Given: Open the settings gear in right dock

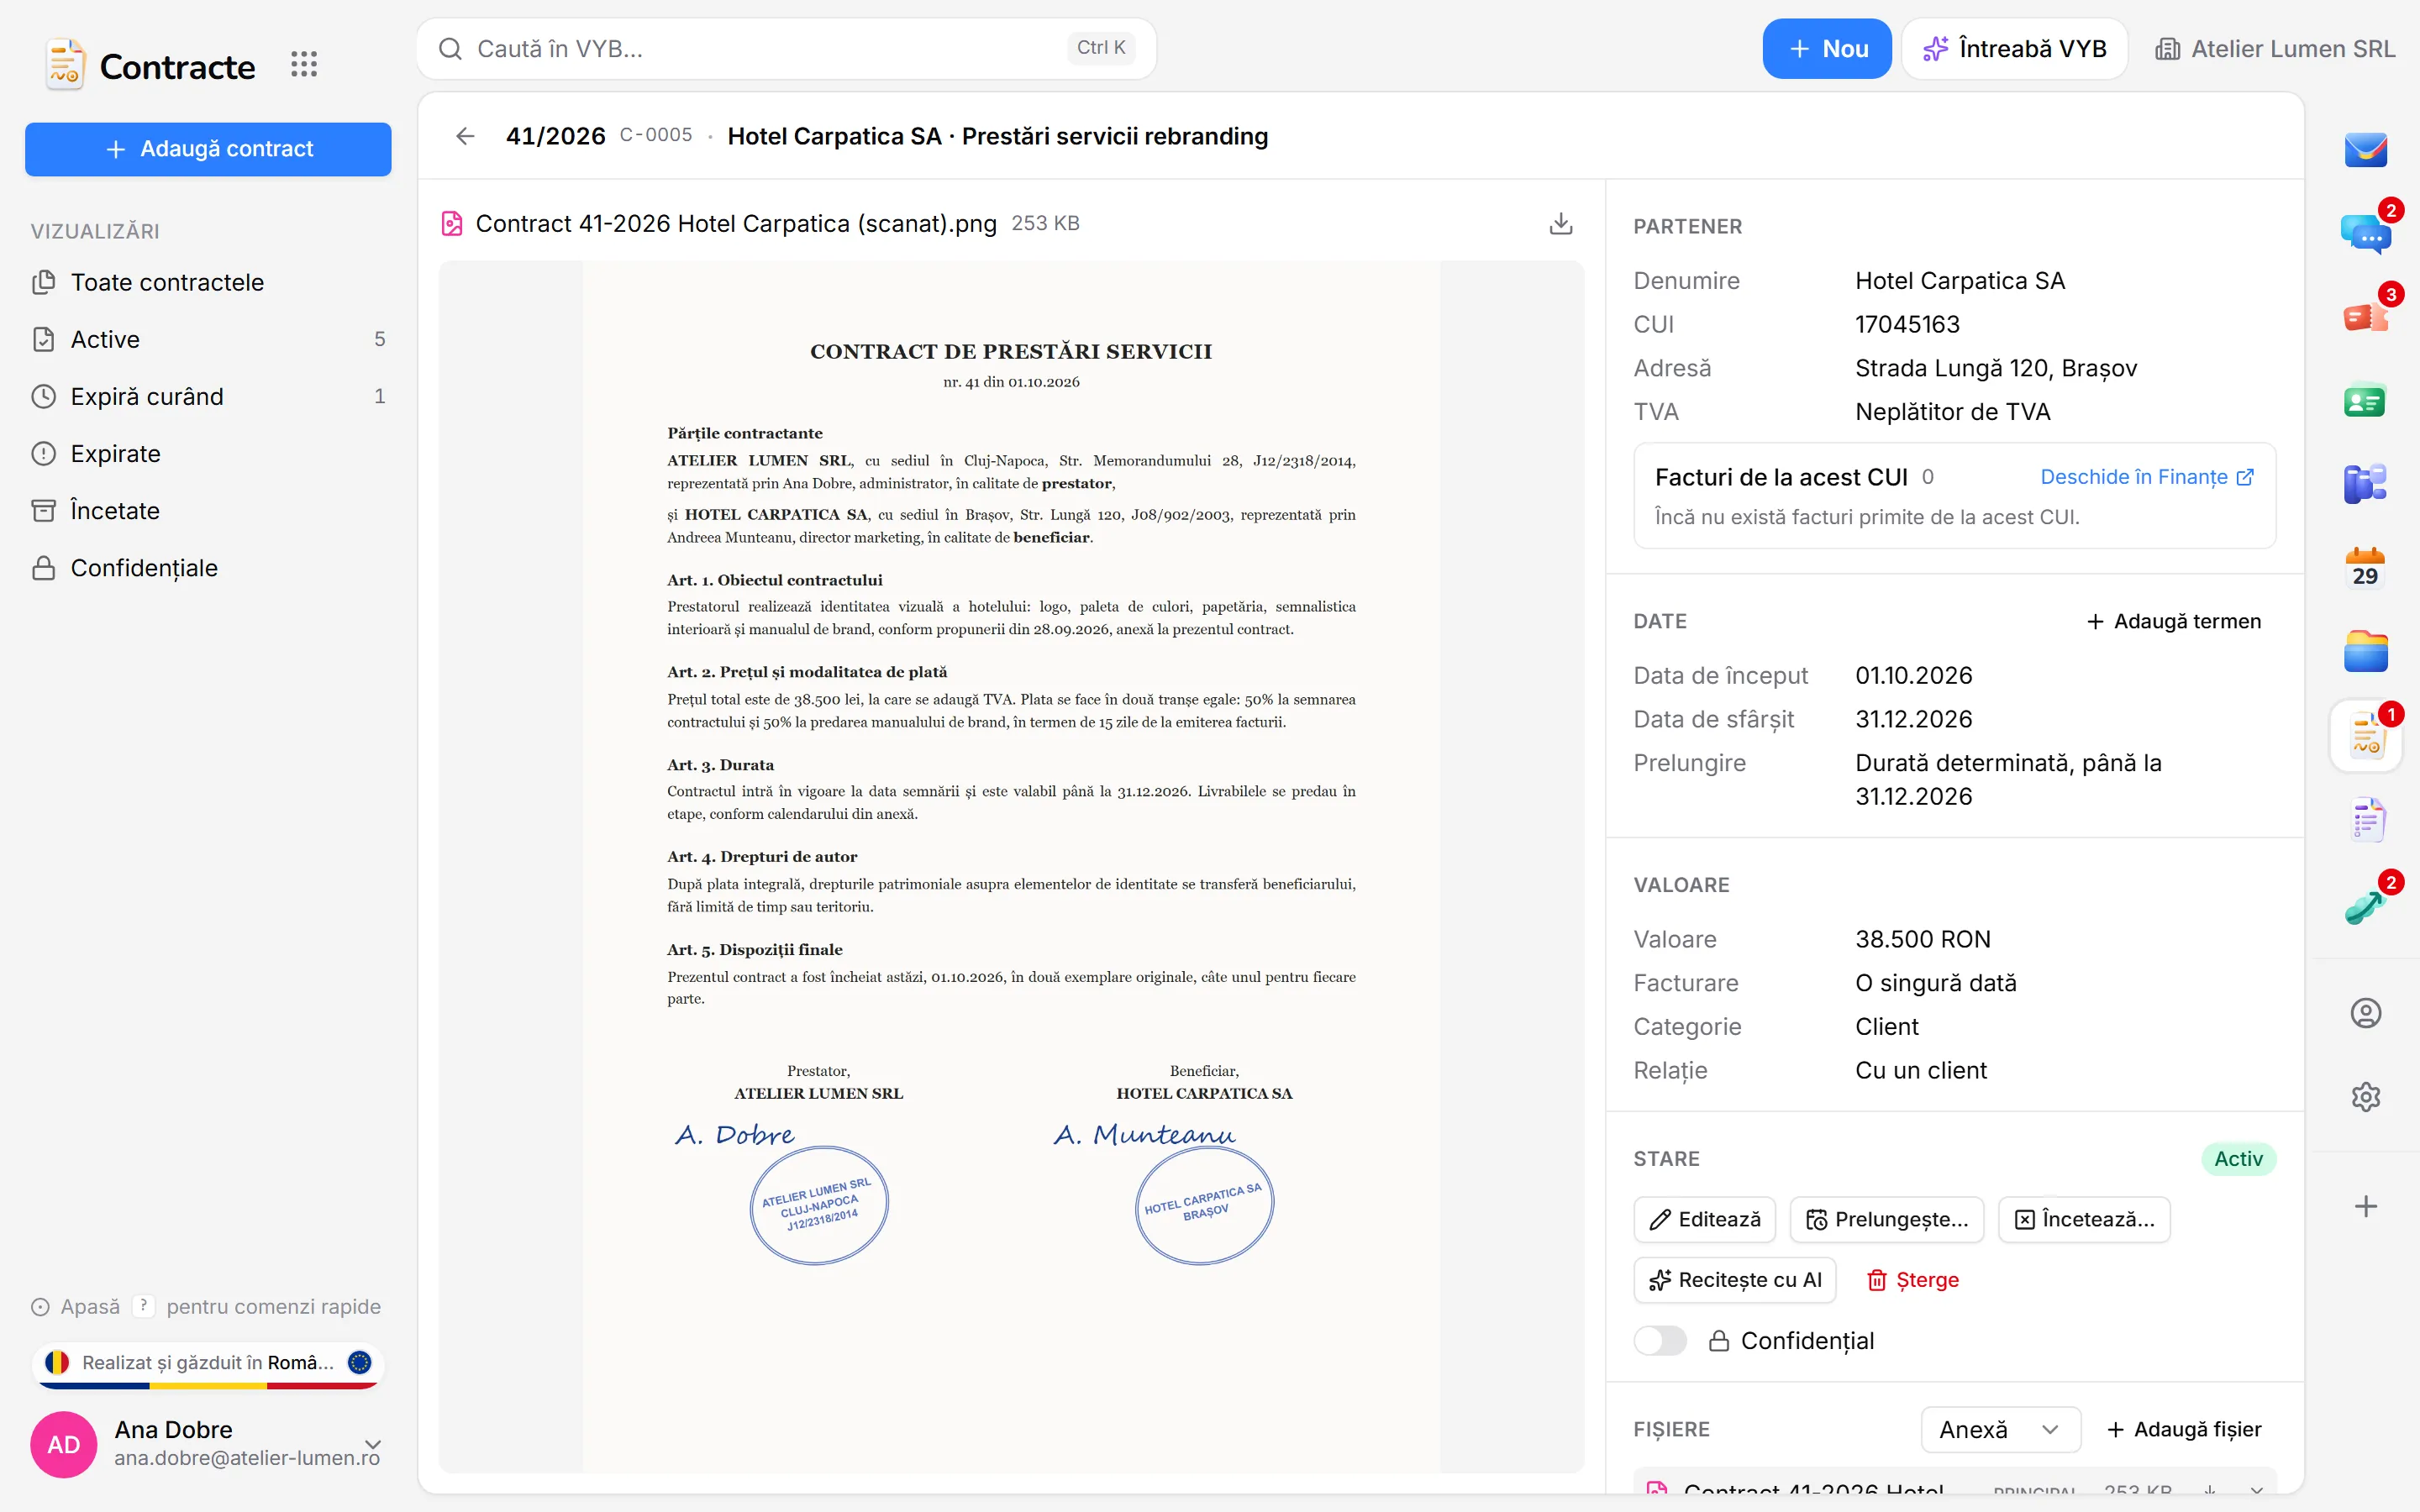Looking at the screenshot, I should (x=2365, y=1097).
